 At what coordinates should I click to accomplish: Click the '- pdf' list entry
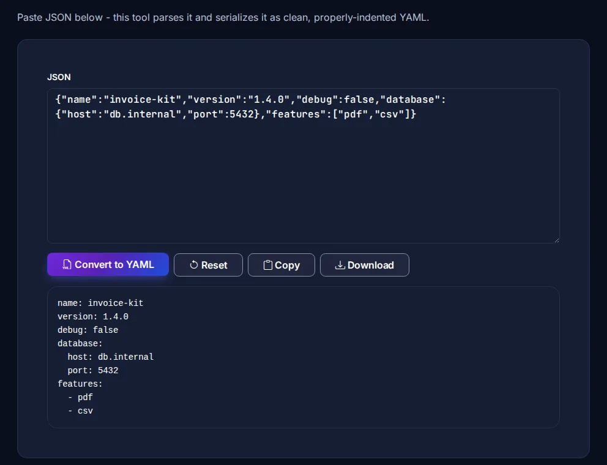(81, 397)
